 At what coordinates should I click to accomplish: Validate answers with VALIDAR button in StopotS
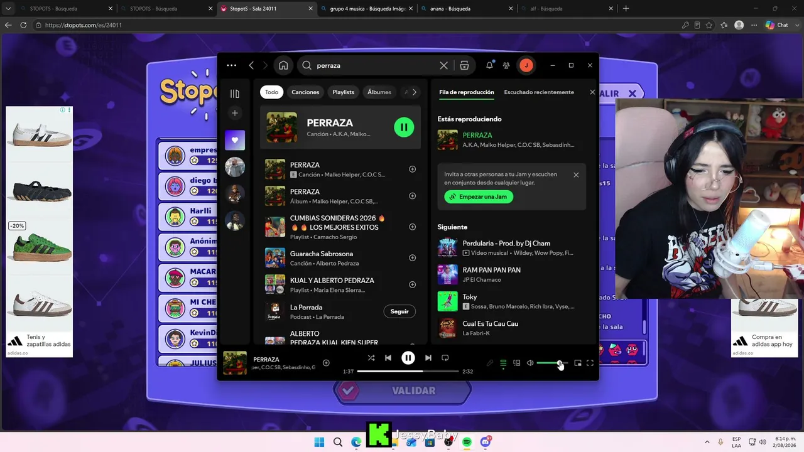pyautogui.click(x=403, y=390)
